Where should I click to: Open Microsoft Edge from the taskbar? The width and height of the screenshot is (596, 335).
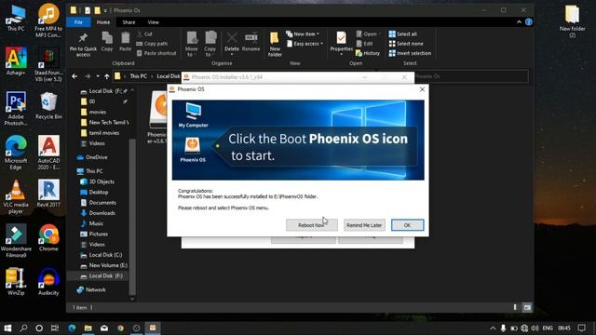(72, 328)
